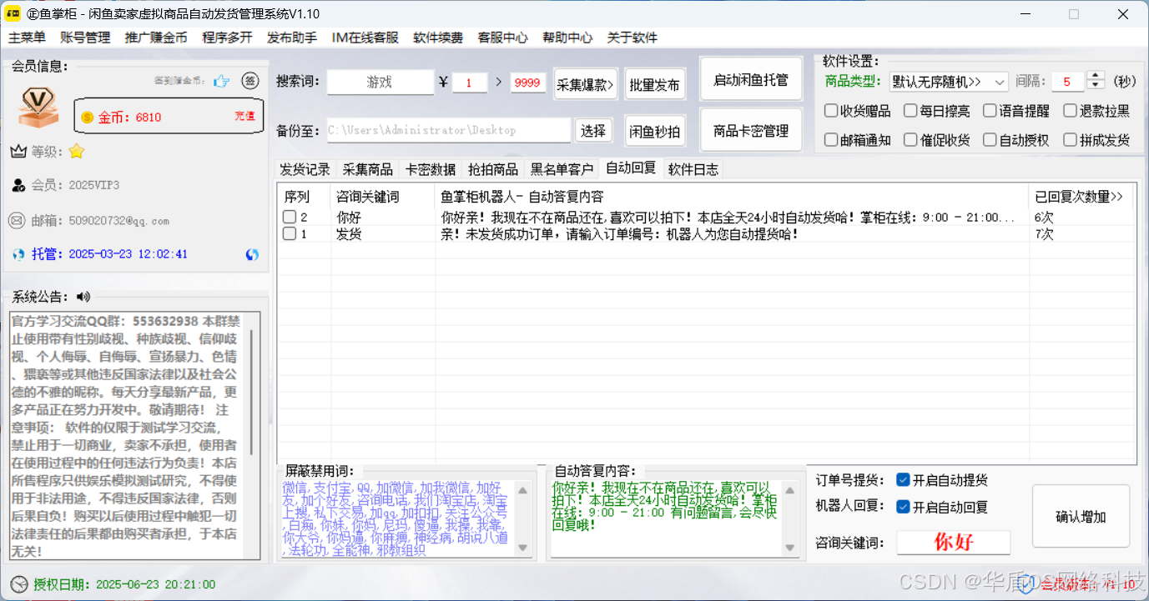Image resolution: width=1149 pixels, height=601 pixels.
Task: Click the envelope icon beside 邮箱
Action: tap(18, 221)
